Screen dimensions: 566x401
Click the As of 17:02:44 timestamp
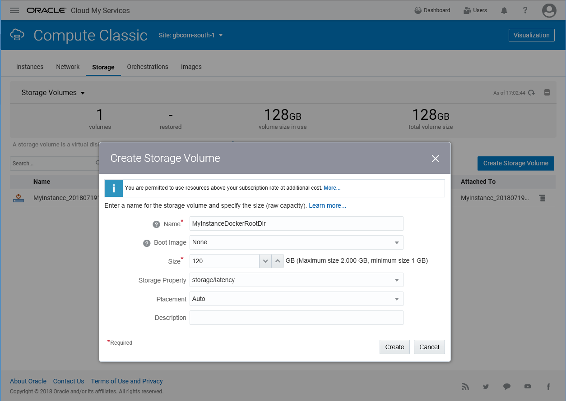(x=509, y=93)
